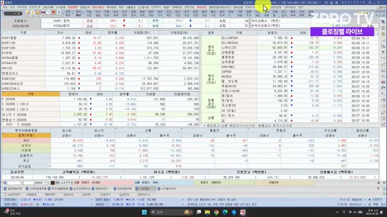387x217 pixels.
Task: Open the 투자정보 menu
Action: [x=111, y=7]
